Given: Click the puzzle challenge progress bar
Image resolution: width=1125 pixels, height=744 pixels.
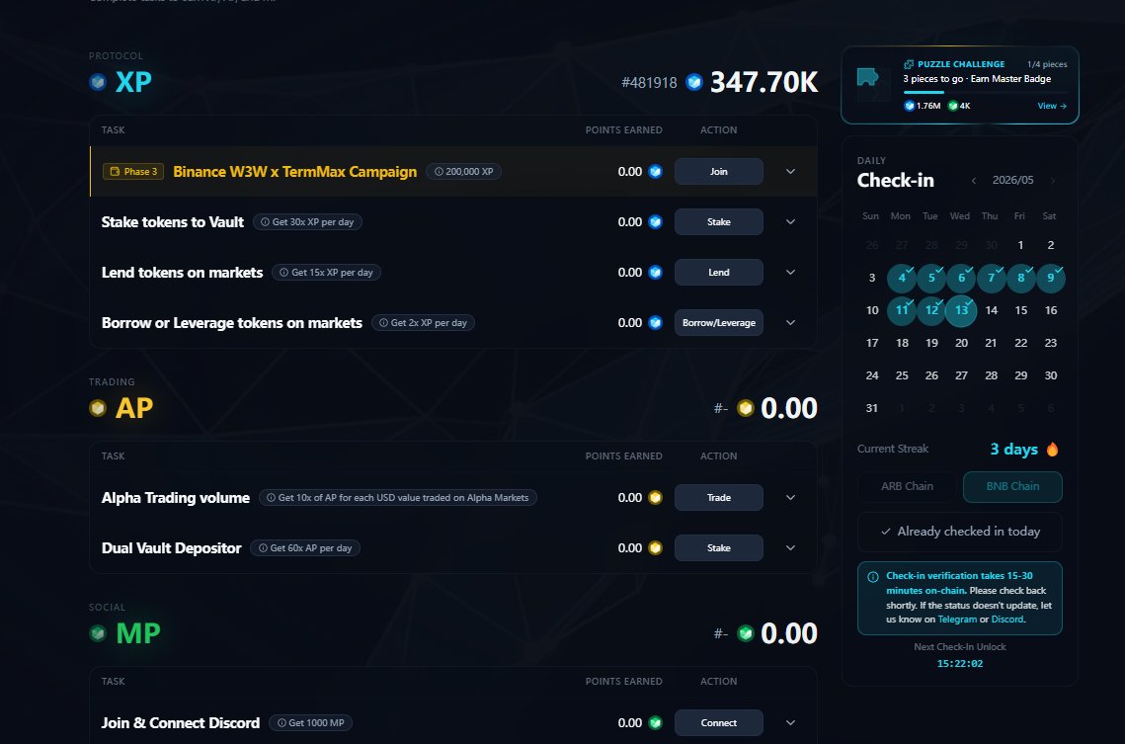Looking at the screenshot, I should 985,92.
